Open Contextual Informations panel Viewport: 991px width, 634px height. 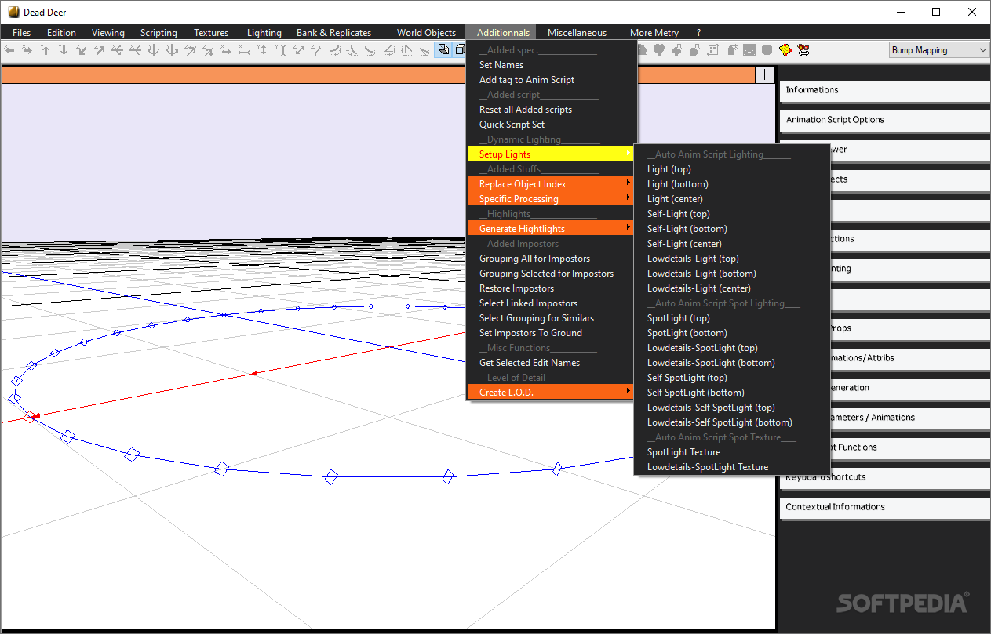coord(884,507)
